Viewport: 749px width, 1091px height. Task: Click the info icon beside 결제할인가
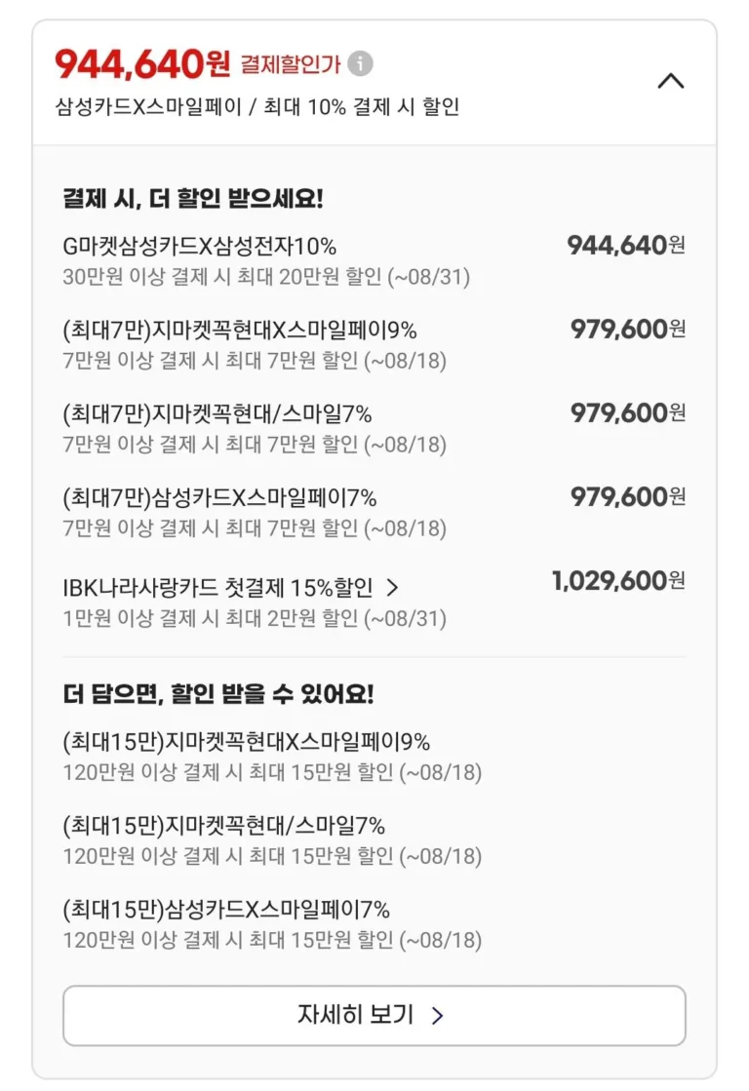coord(360,63)
